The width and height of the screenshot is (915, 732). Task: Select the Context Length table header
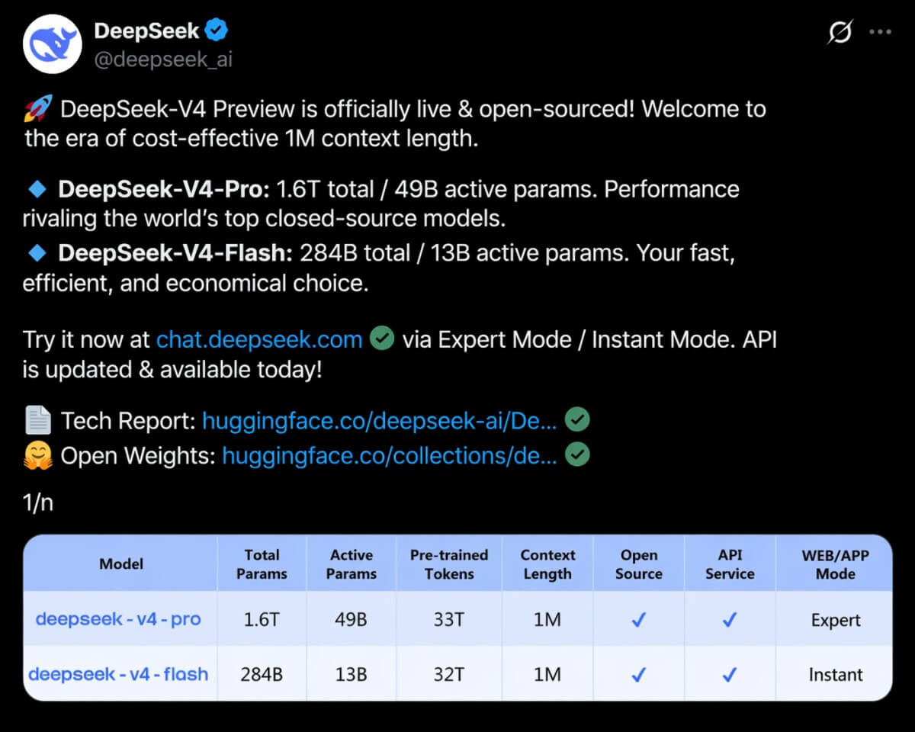click(x=547, y=563)
